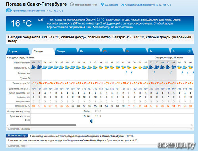Click the map location pin icon
This screenshot has height=151, width=198.
tap(102, 4)
